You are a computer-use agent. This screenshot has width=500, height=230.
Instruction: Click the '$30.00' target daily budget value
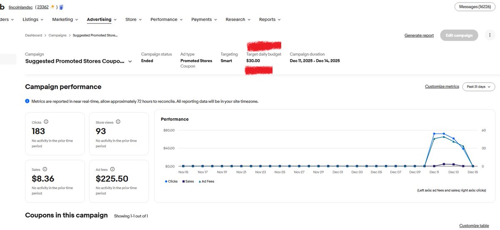(x=253, y=61)
